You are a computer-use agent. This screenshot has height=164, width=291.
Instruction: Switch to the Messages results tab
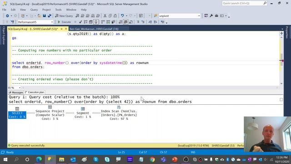[16, 92]
